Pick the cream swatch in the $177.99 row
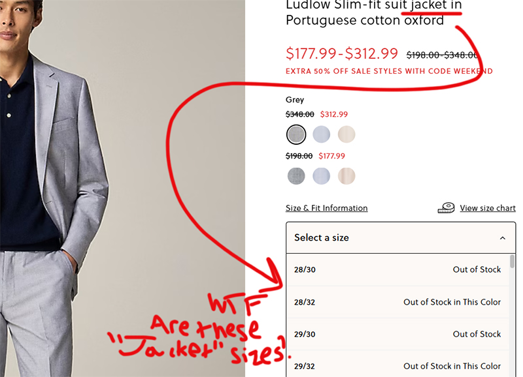 pos(346,175)
